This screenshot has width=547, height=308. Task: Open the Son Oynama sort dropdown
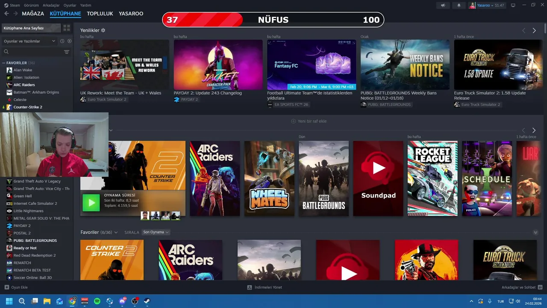(x=156, y=232)
